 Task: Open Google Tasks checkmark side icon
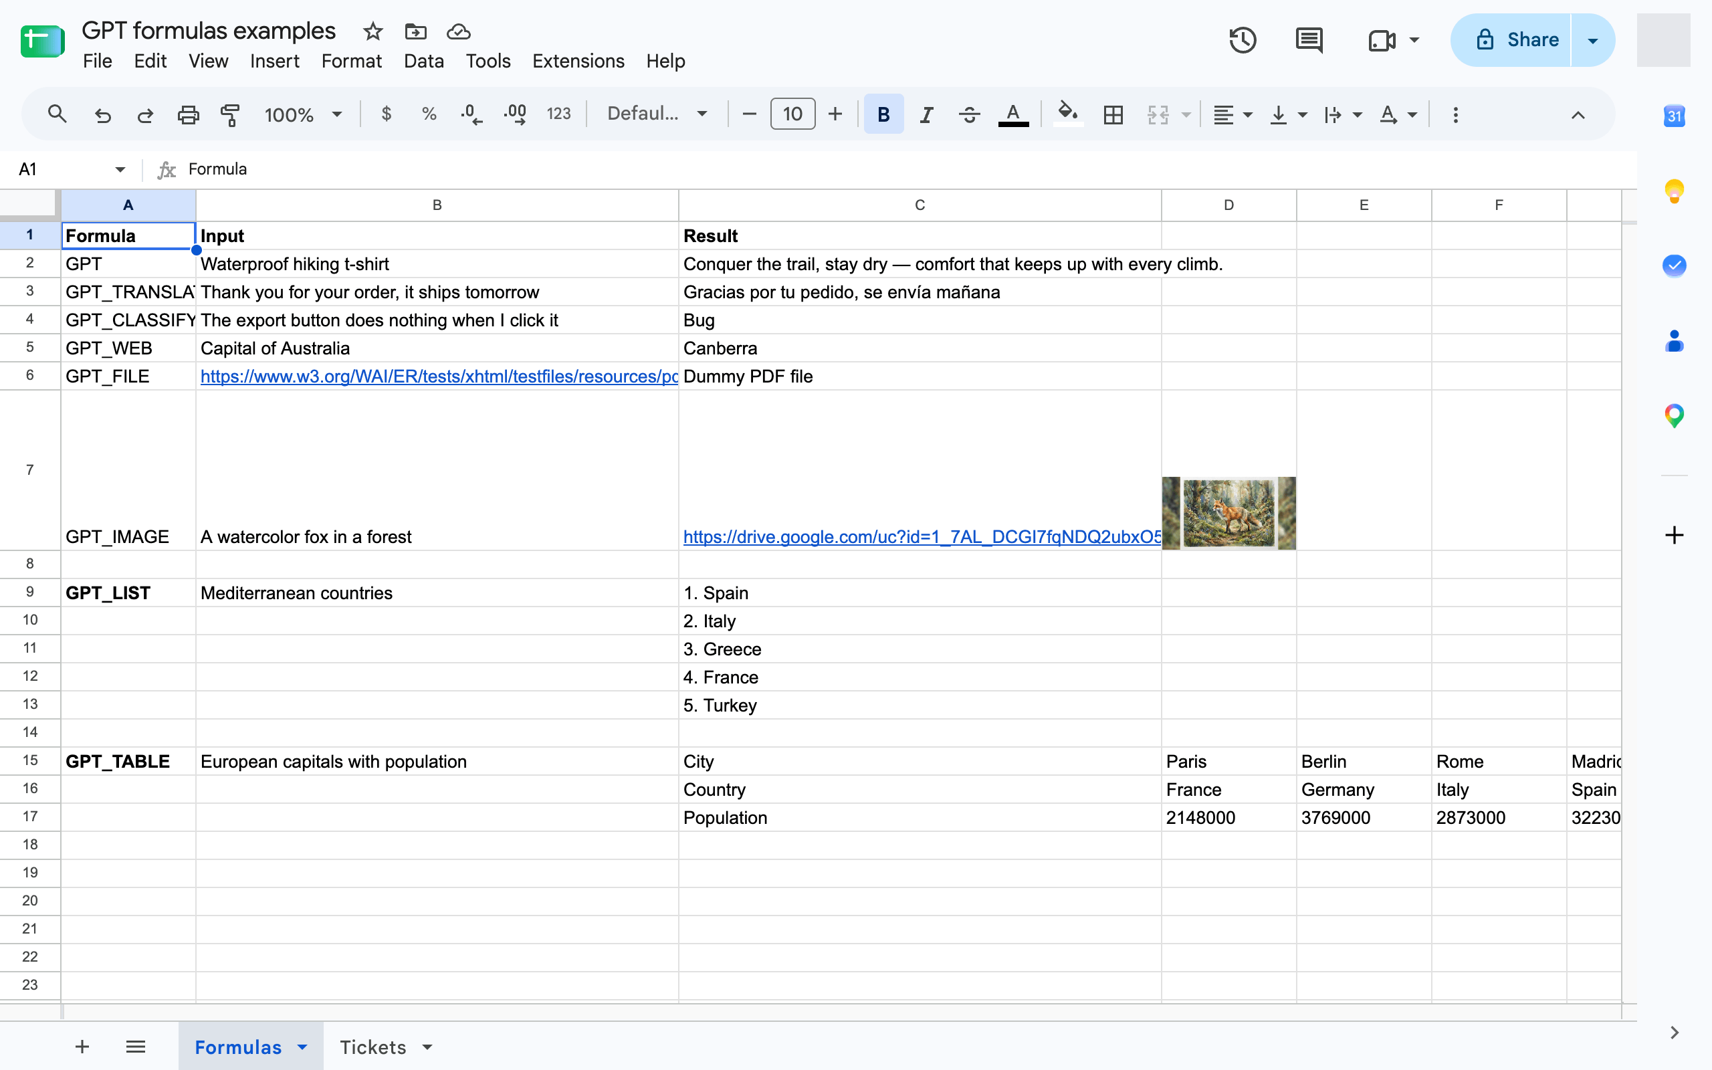1674,265
